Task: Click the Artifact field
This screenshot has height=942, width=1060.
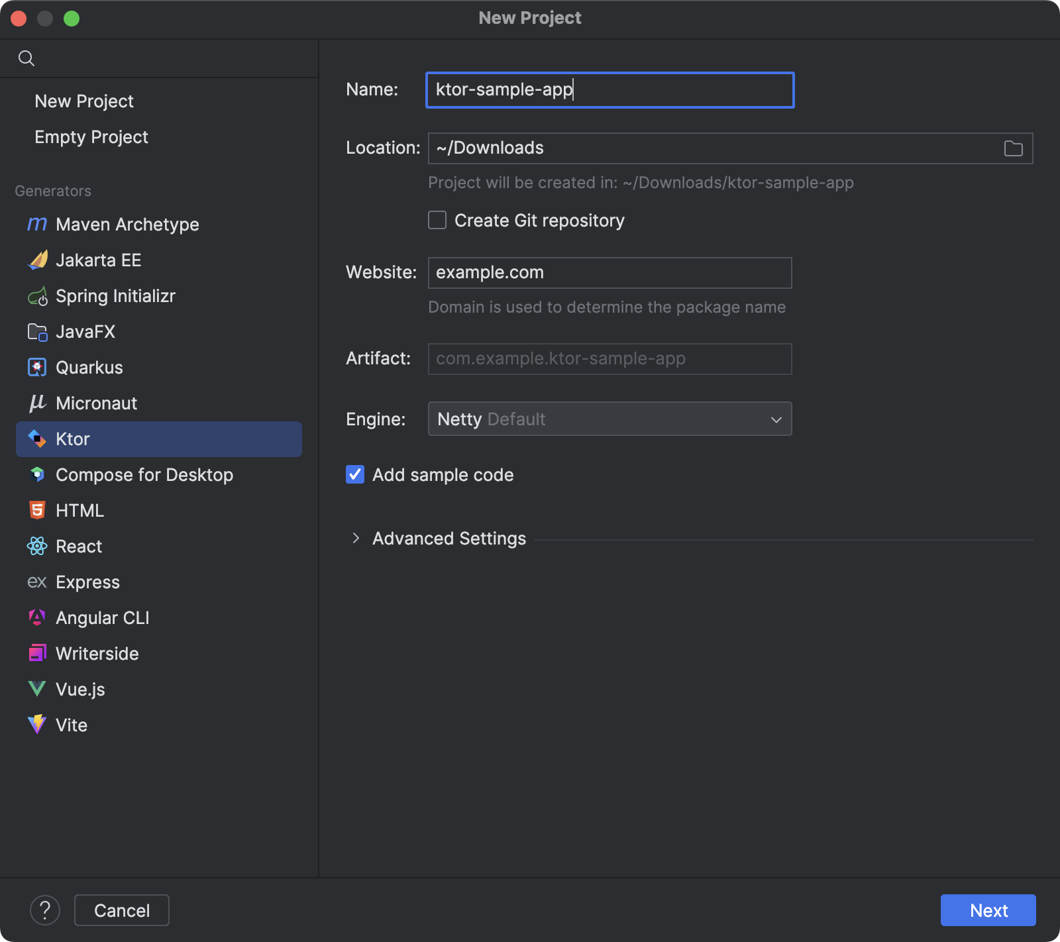Action: pos(609,359)
